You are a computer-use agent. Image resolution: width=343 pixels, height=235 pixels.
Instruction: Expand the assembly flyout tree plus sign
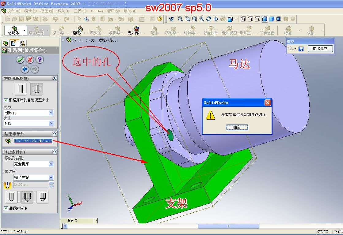point(63,40)
